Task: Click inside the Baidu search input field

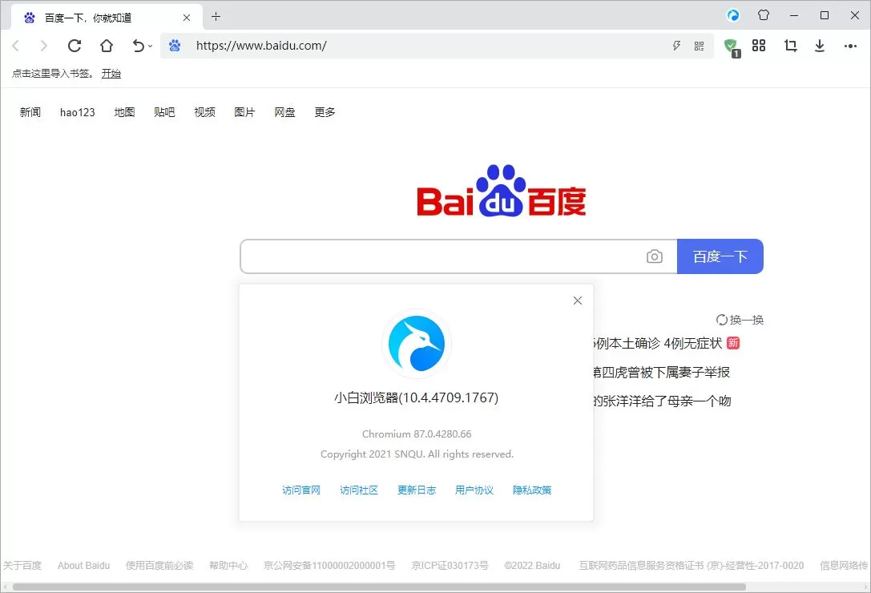Action: [441, 256]
